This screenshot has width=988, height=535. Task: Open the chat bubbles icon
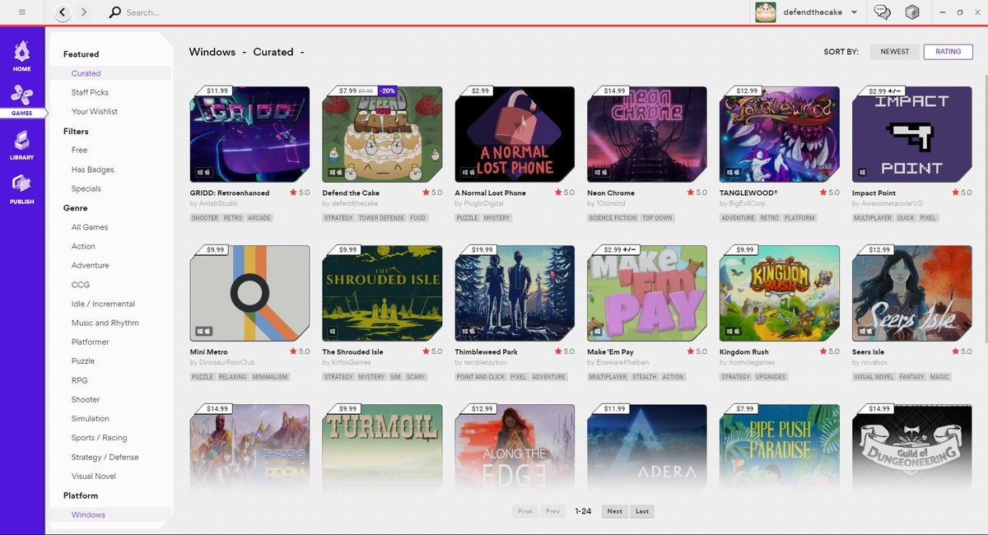883,12
